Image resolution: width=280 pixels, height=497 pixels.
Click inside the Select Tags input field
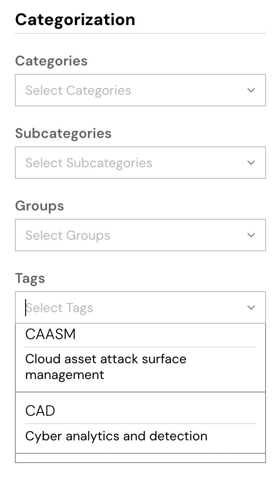(x=116, y=307)
